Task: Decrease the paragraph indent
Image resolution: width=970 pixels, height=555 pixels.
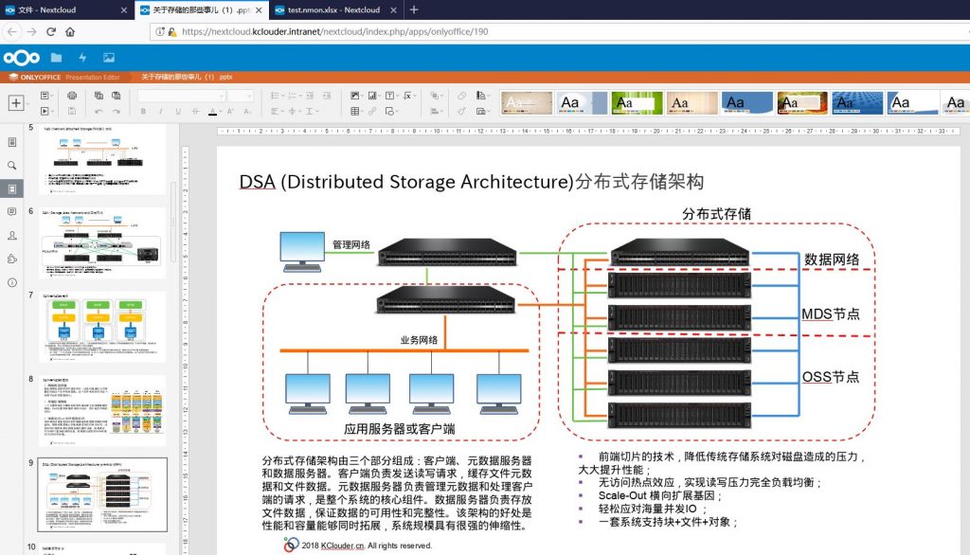Action: 310,96
